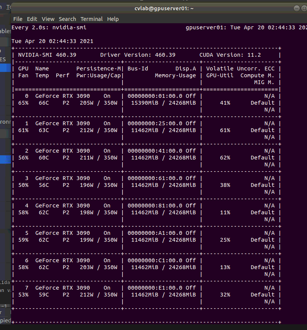The image size is (307, 330).
Task: Click the terminal title 'cvlab@gpuserver01: ~'
Action: 164,8
